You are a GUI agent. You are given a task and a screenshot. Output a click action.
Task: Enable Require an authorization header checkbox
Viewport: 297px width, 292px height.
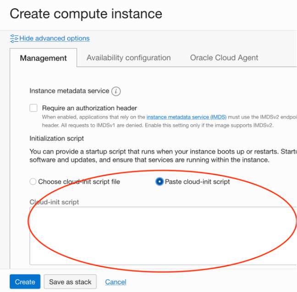[x=33, y=108]
